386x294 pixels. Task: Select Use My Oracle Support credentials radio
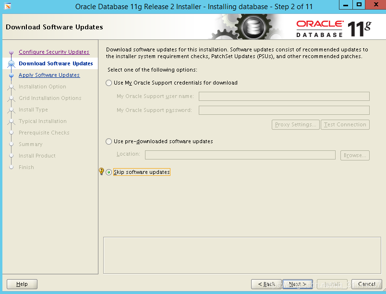[109, 83]
